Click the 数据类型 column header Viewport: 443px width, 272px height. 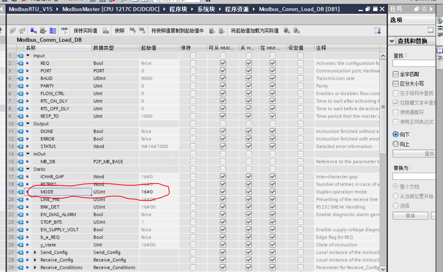click(116, 48)
